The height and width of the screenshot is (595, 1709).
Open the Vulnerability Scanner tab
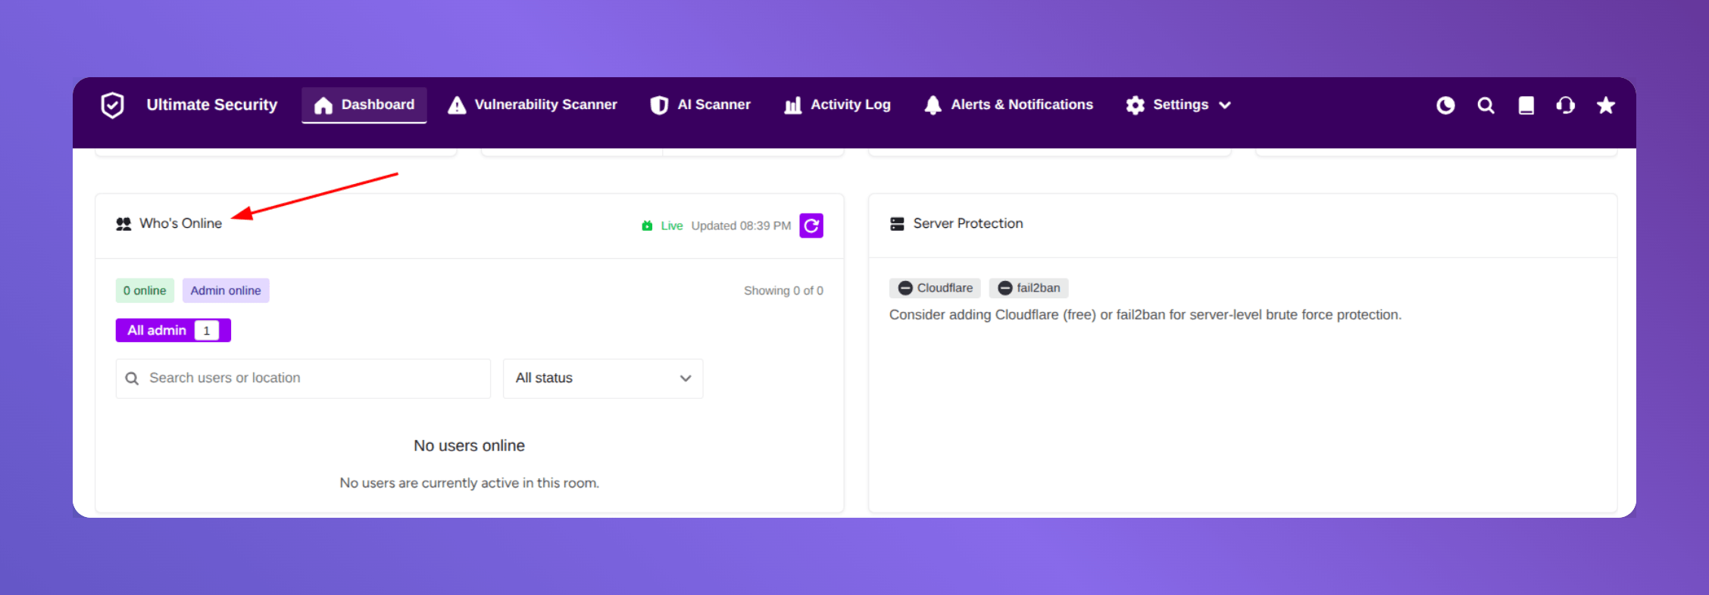point(533,104)
